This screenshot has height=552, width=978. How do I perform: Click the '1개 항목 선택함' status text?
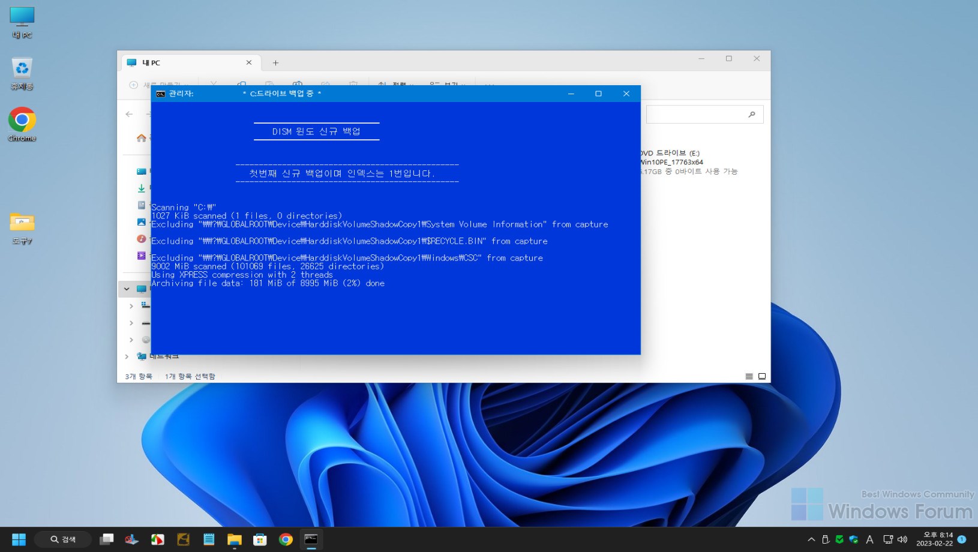[x=190, y=376]
